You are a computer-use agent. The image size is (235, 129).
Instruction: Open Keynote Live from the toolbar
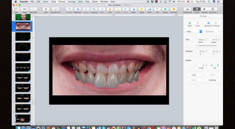pyautogui.click(x=56, y=9)
